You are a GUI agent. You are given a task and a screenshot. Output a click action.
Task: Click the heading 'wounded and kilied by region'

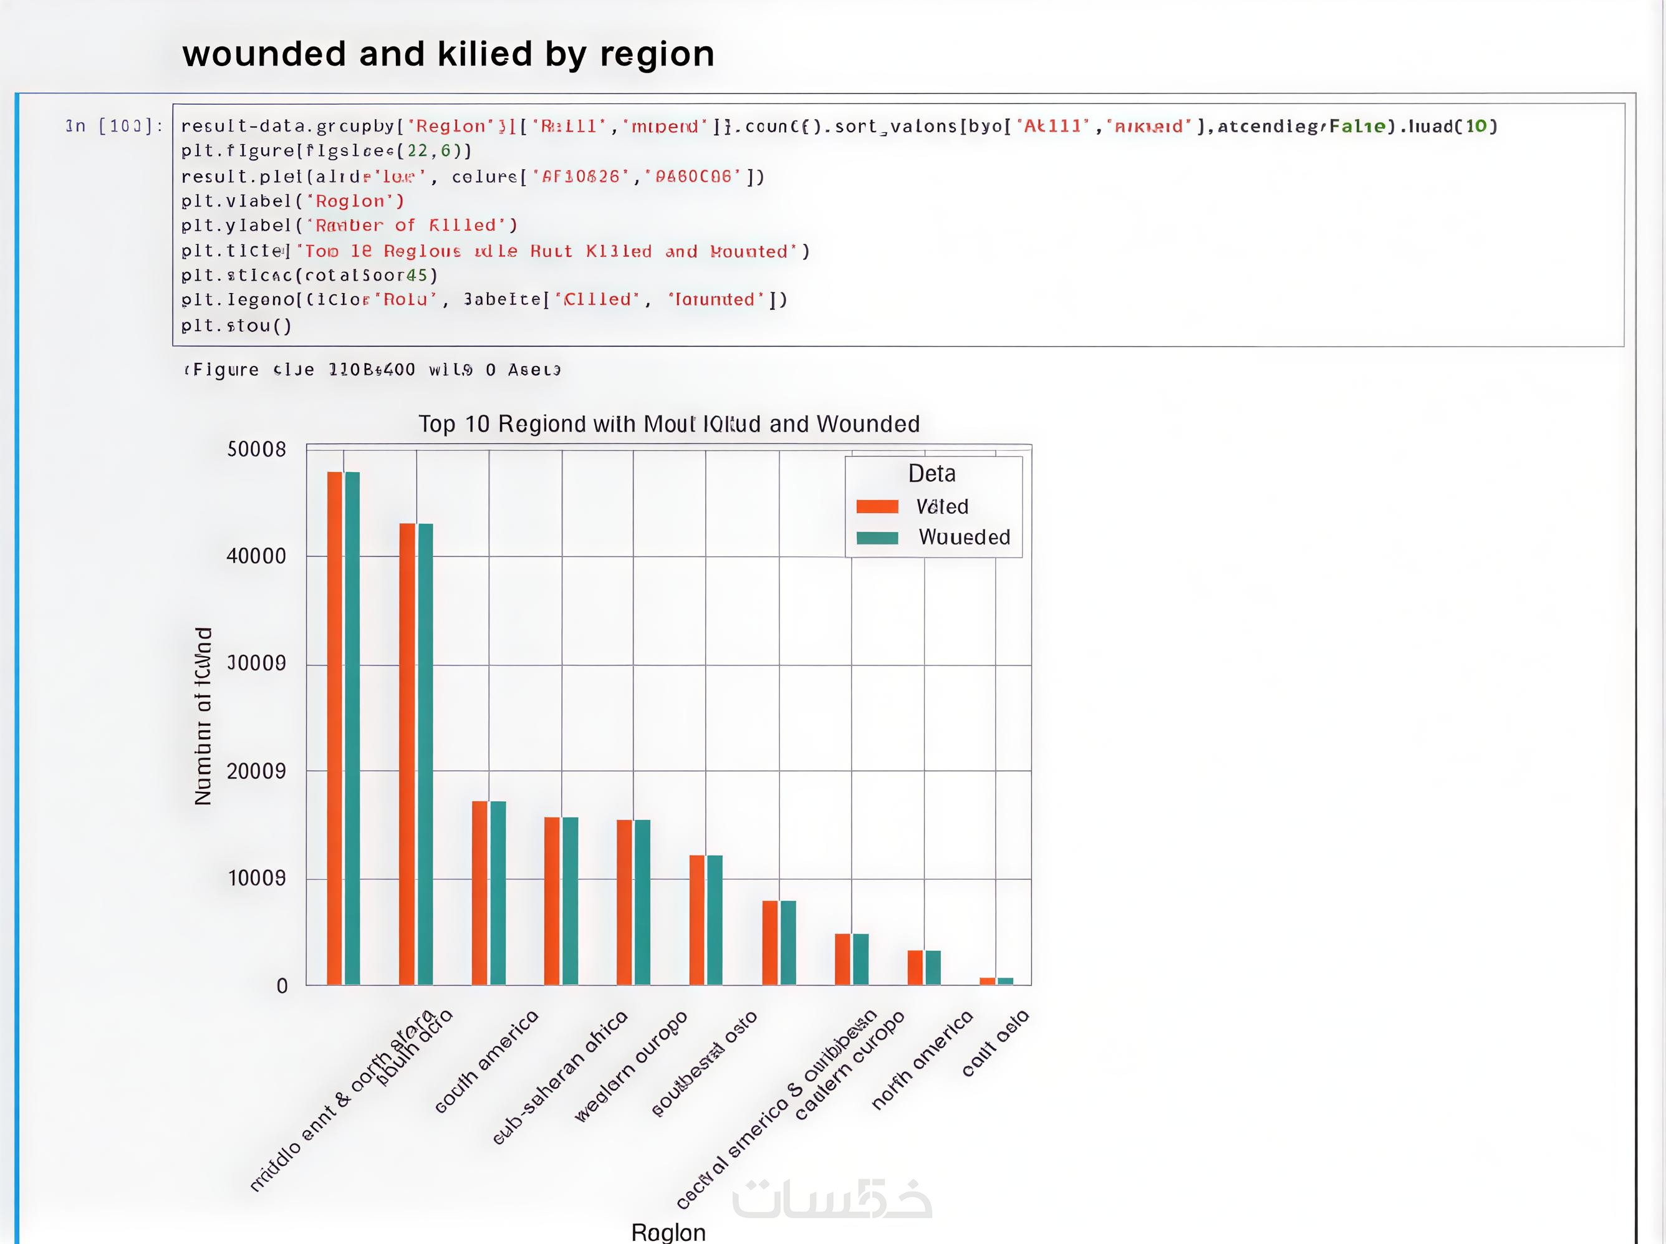coord(448,54)
